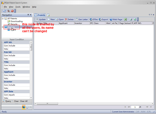Image resolution: width=156 pixels, height=114 pixels.
Task: Click the Clear button
Action: tap(16, 101)
